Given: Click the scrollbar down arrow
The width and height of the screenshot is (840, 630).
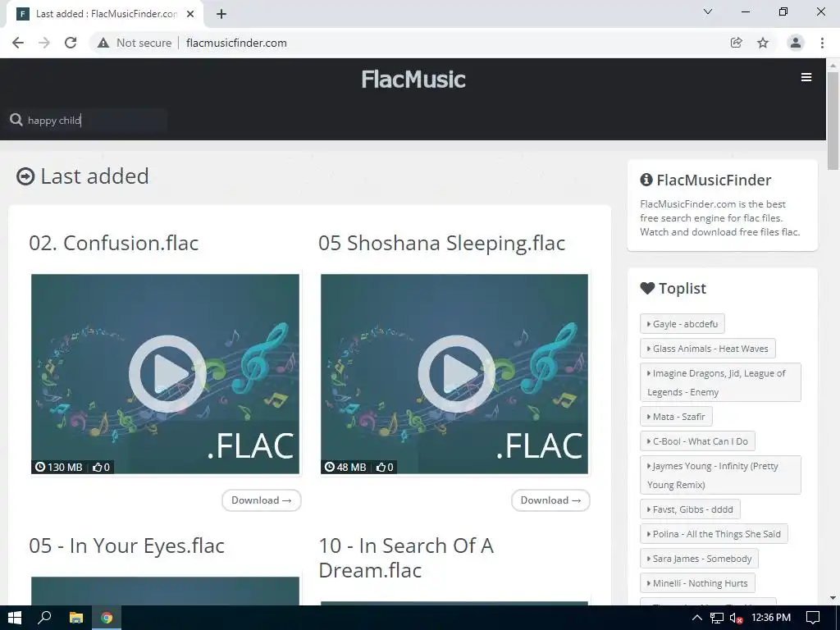Looking at the screenshot, I should pos(833,598).
